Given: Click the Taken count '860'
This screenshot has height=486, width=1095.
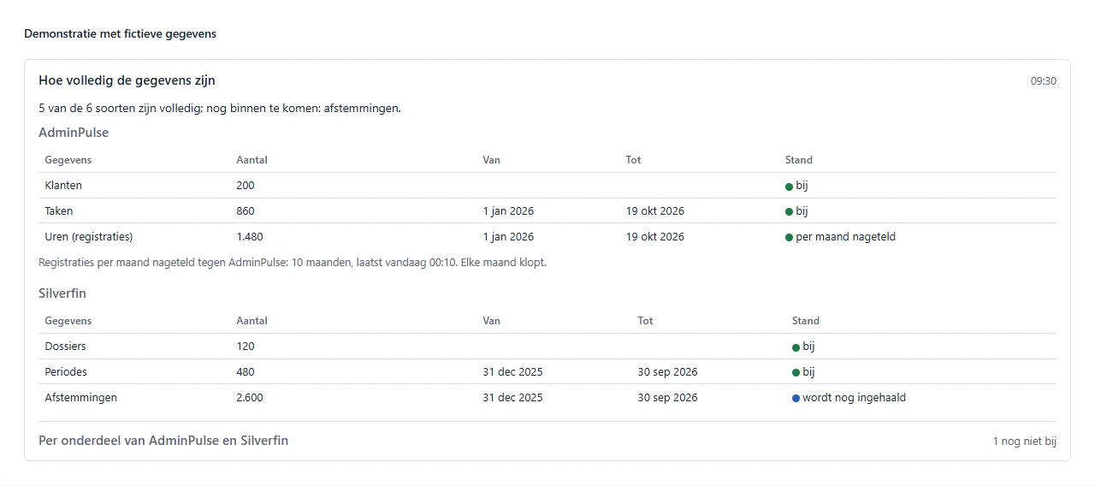Looking at the screenshot, I should (x=246, y=210).
